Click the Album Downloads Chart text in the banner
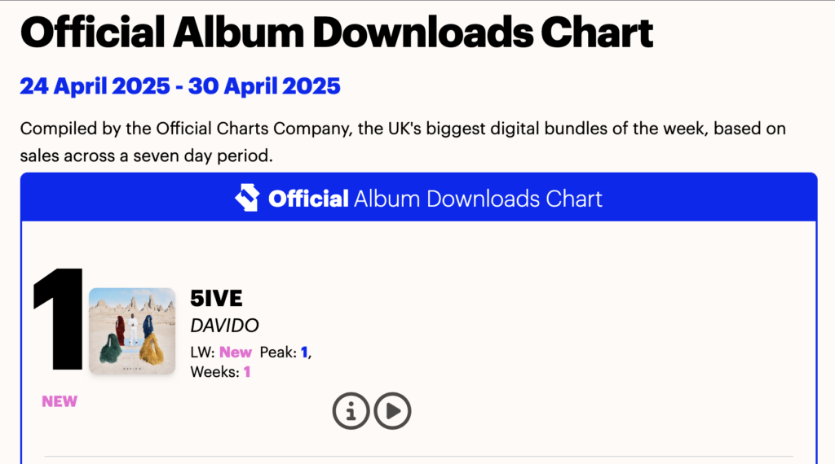This screenshot has width=835, height=464. click(x=478, y=198)
